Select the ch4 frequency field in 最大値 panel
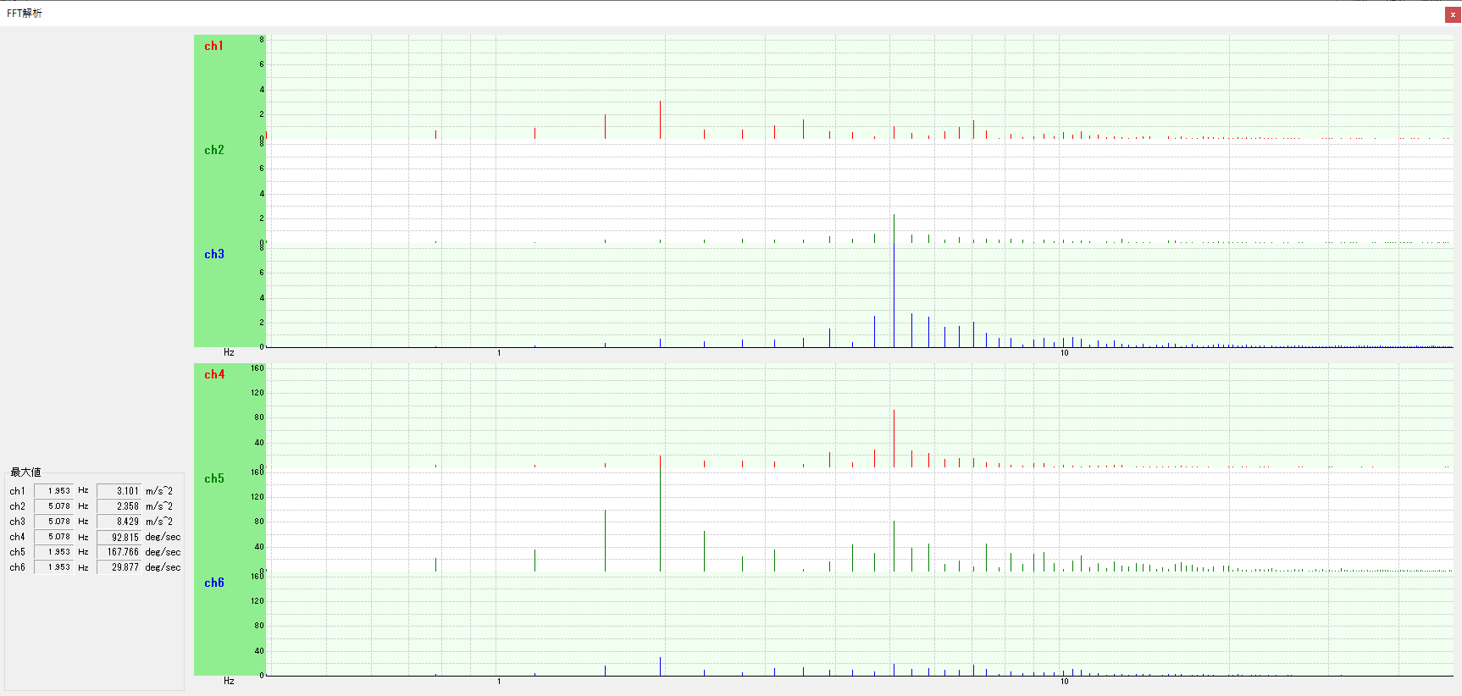Screen dimensions: 1462x696 (53, 537)
